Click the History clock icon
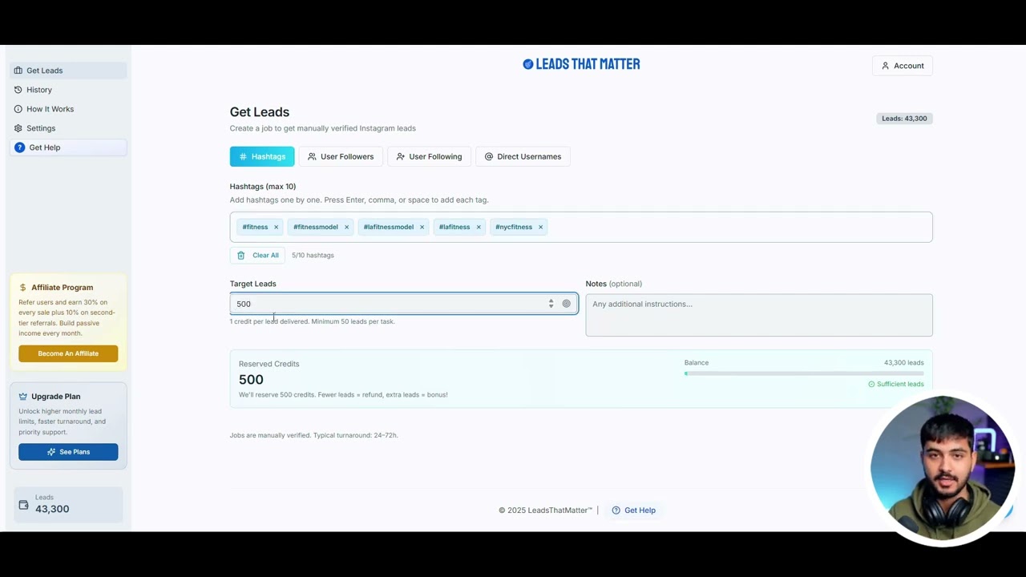The width and height of the screenshot is (1026, 577). pyautogui.click(x=18, y=90)
